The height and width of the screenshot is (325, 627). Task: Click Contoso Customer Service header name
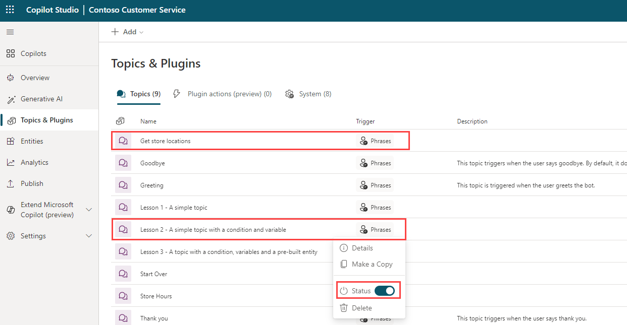click(137, 10)
